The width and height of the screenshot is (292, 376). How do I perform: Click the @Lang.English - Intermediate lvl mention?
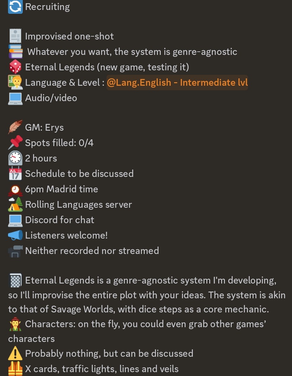[177, 83]
